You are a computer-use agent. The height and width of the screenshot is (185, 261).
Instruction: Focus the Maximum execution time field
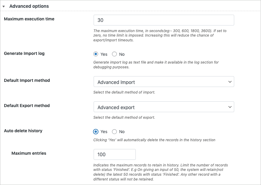pyautogui.click(x=164, y=20)
